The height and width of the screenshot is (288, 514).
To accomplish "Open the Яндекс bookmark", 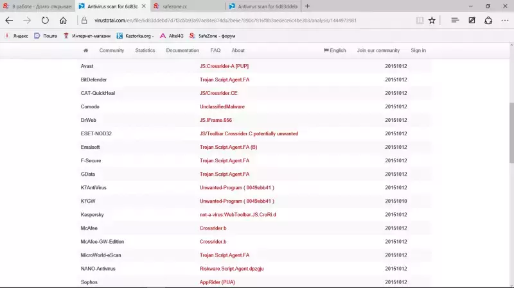I will [17, 36].
